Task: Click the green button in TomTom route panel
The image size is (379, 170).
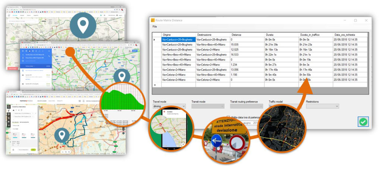Action: click(x=33, y=150)
